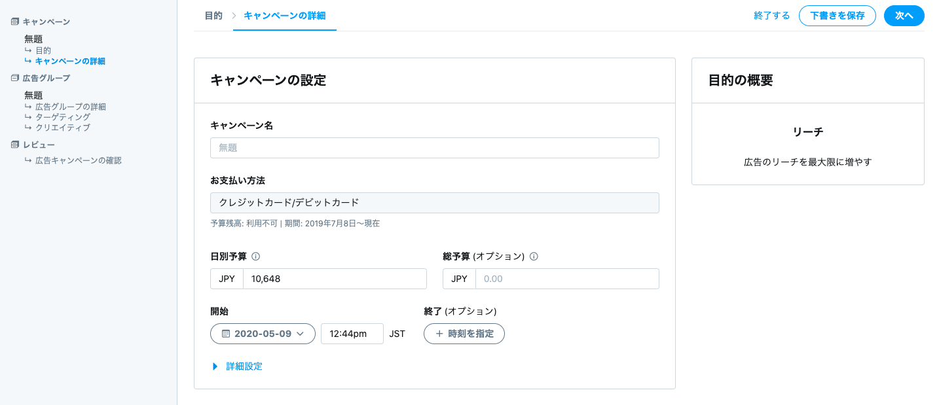Click 無題 under キャンペーン in sidebar
939x405 pixels.
[x=33, y=39]
